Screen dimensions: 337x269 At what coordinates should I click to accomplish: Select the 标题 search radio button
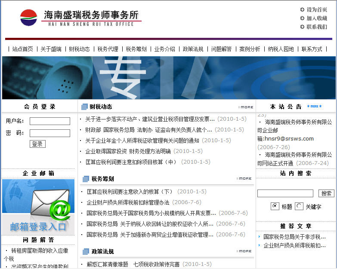click(275, 206)
